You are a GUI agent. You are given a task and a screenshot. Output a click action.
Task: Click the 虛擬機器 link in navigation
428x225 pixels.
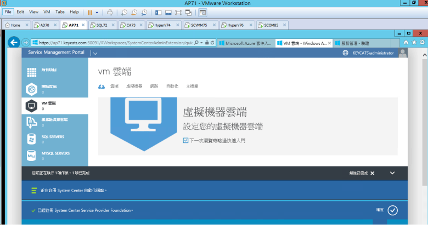point(134,86)
